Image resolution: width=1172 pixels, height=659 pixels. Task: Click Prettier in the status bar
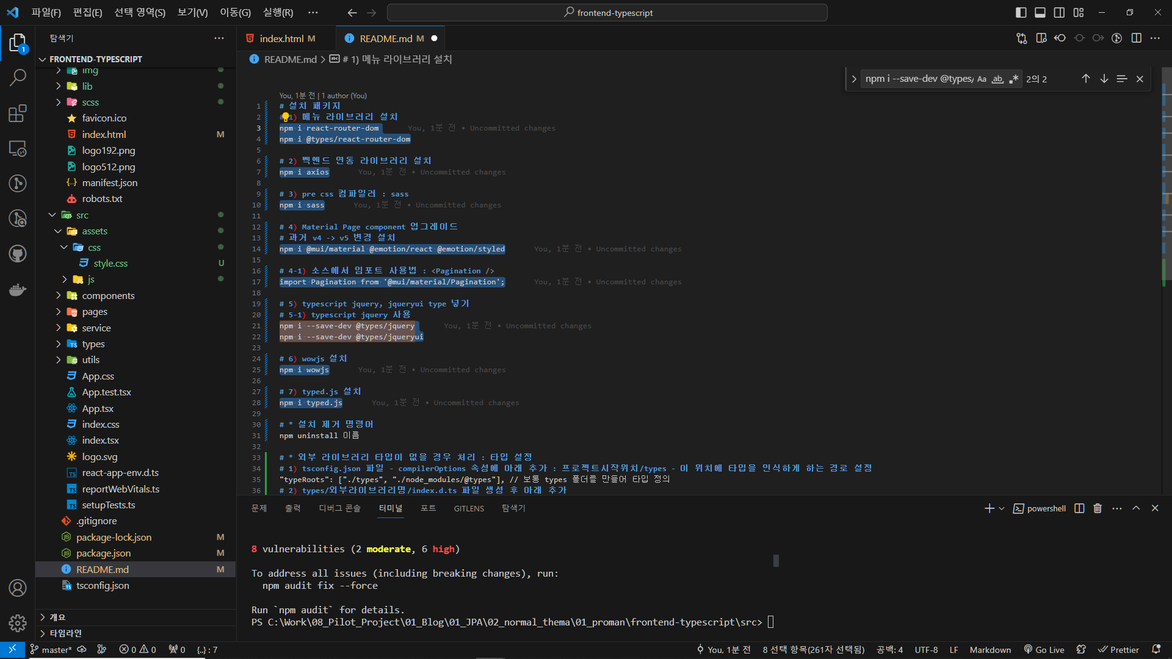point(1118,650)
